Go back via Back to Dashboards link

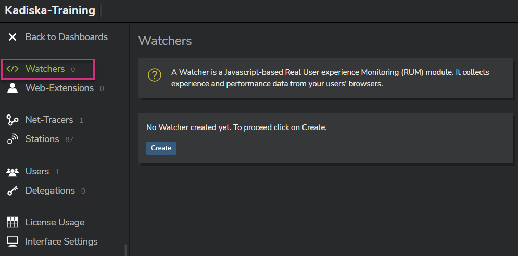[x=67, y=36]
